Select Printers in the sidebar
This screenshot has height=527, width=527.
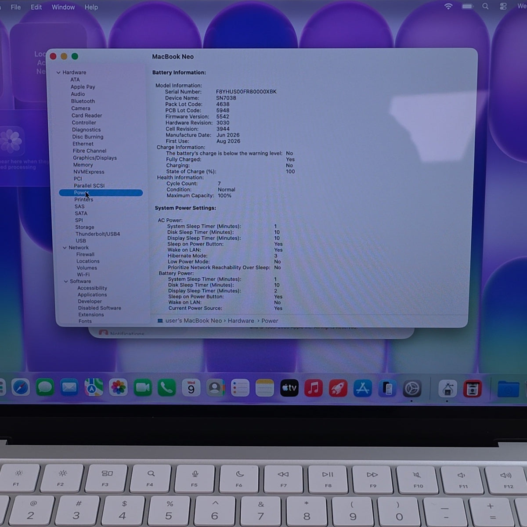83,199
